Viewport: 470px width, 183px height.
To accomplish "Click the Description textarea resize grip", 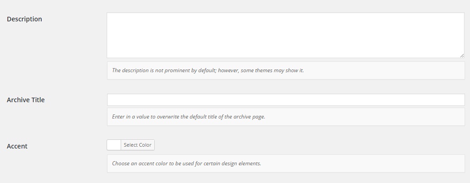I will point(462,55).
